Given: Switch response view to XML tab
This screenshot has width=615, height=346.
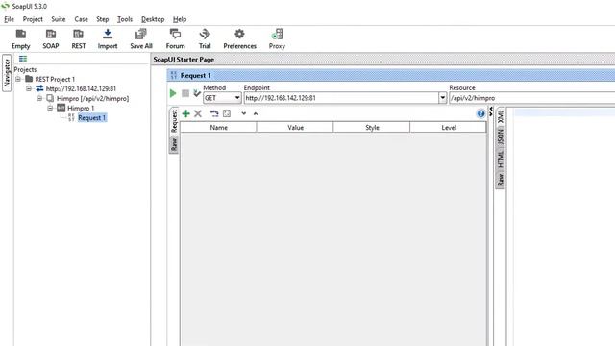Looking at the screenshot, I should 500,116.
